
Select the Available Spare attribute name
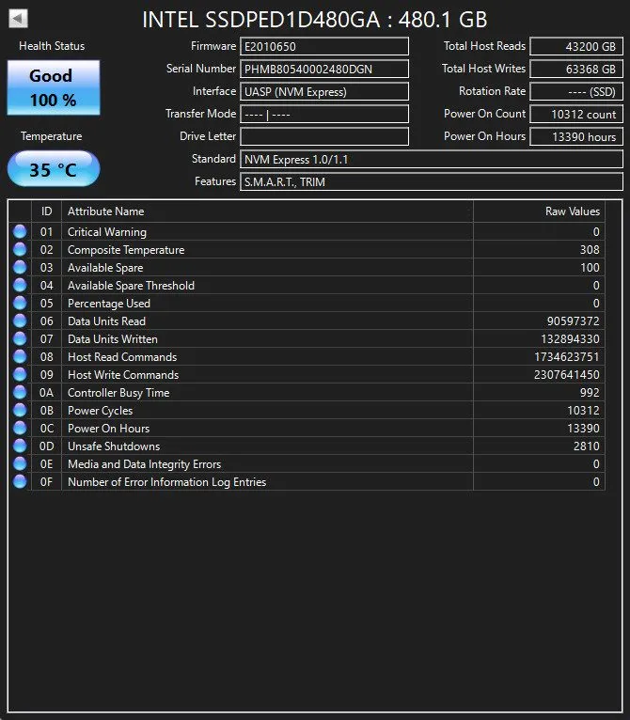tap(105, 268)
